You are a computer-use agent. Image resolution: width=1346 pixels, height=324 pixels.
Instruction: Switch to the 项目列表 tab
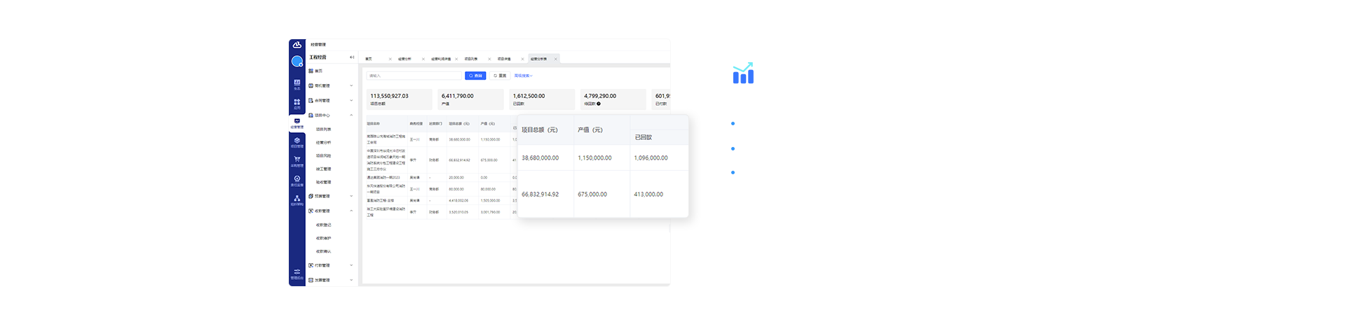[471, 59]
